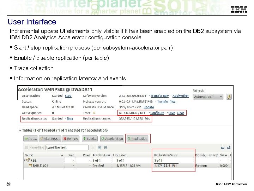Viewport: 254px width, 191px height.
Task: Click the trace Save link
Action: pyautogui.click(x=171, y=113)
